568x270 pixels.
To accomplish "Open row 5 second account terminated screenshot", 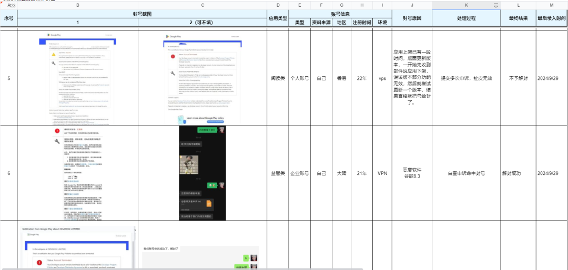I will click(203, 80).
